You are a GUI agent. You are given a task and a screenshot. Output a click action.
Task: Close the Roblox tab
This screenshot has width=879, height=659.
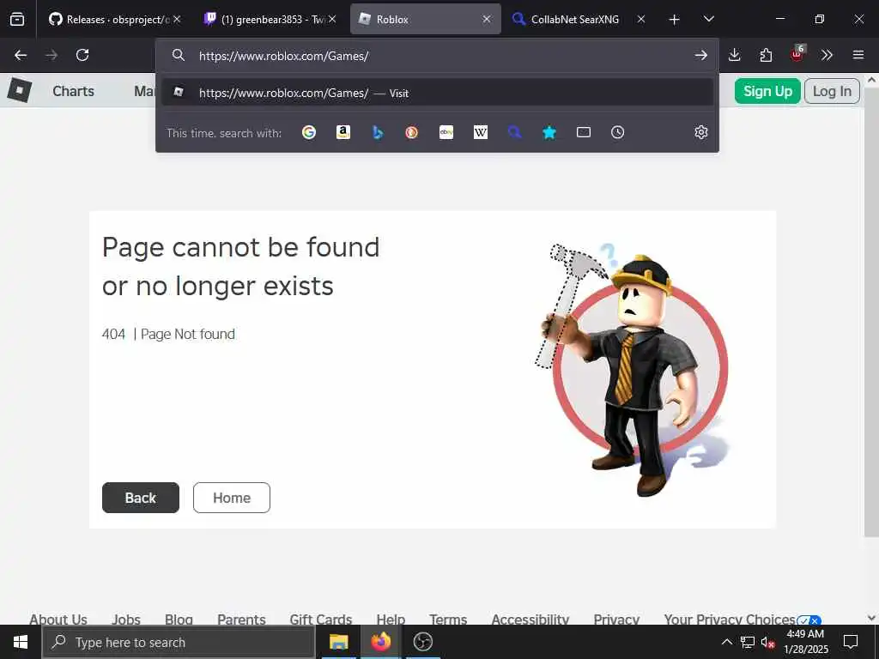(487, 19)
